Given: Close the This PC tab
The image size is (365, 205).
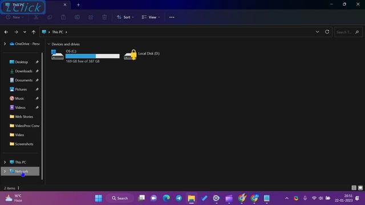Looking at the screenshot, I should (x=65, y=5).
